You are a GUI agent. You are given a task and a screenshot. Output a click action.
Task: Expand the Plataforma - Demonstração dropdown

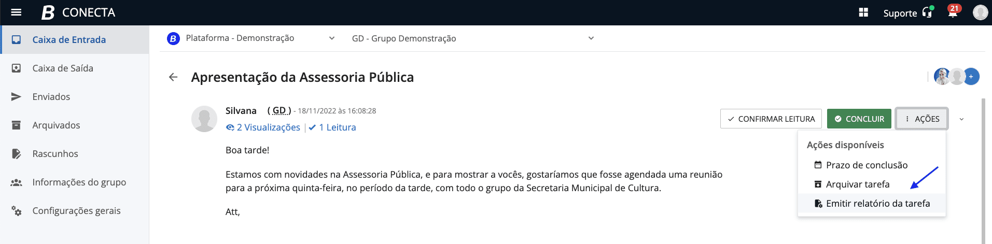click(x=332, y=38)
